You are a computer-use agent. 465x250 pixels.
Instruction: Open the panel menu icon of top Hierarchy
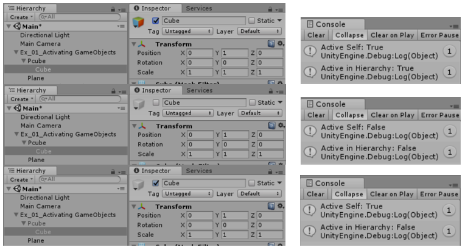[x=122, y=10]
